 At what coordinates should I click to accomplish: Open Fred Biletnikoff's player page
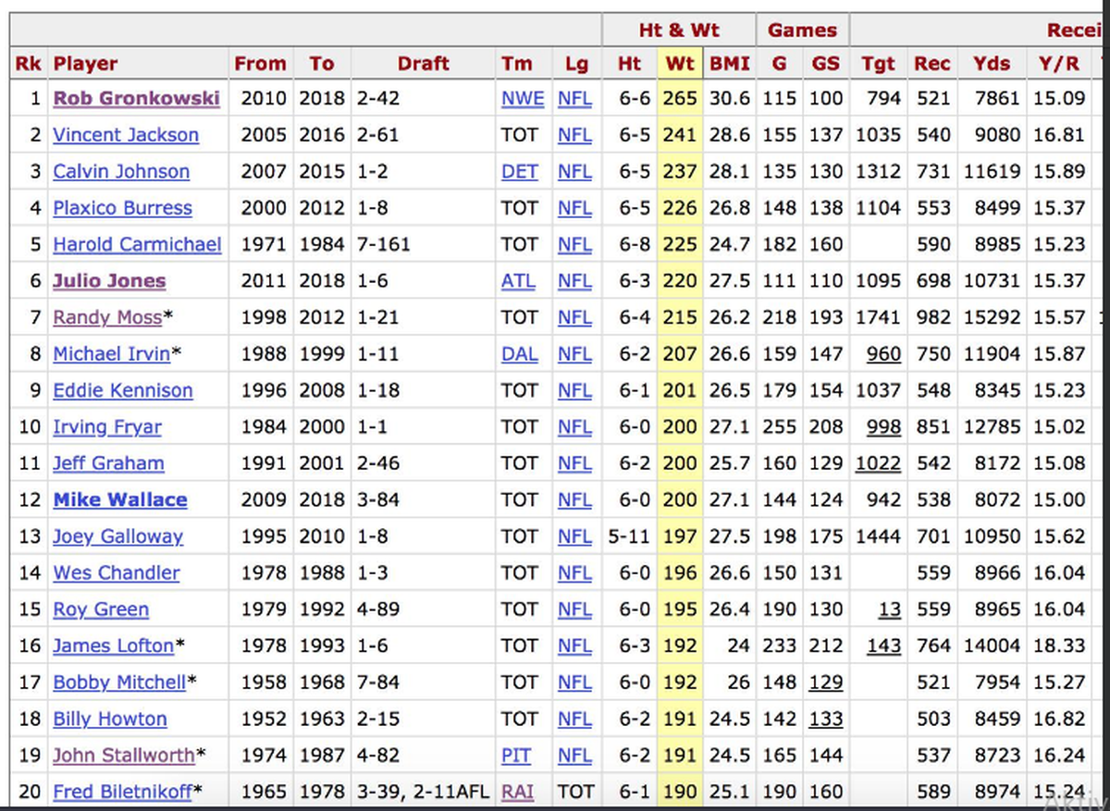121,792
